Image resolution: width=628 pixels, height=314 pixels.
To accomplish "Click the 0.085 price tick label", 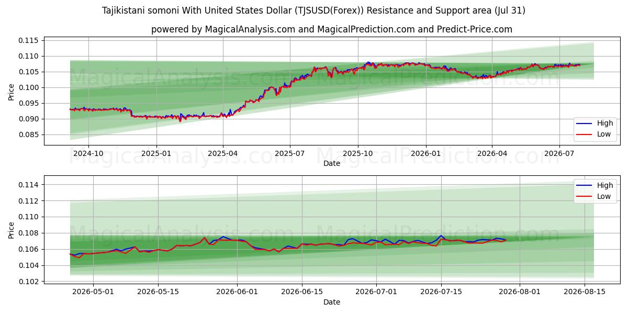I will pos(30,134).
